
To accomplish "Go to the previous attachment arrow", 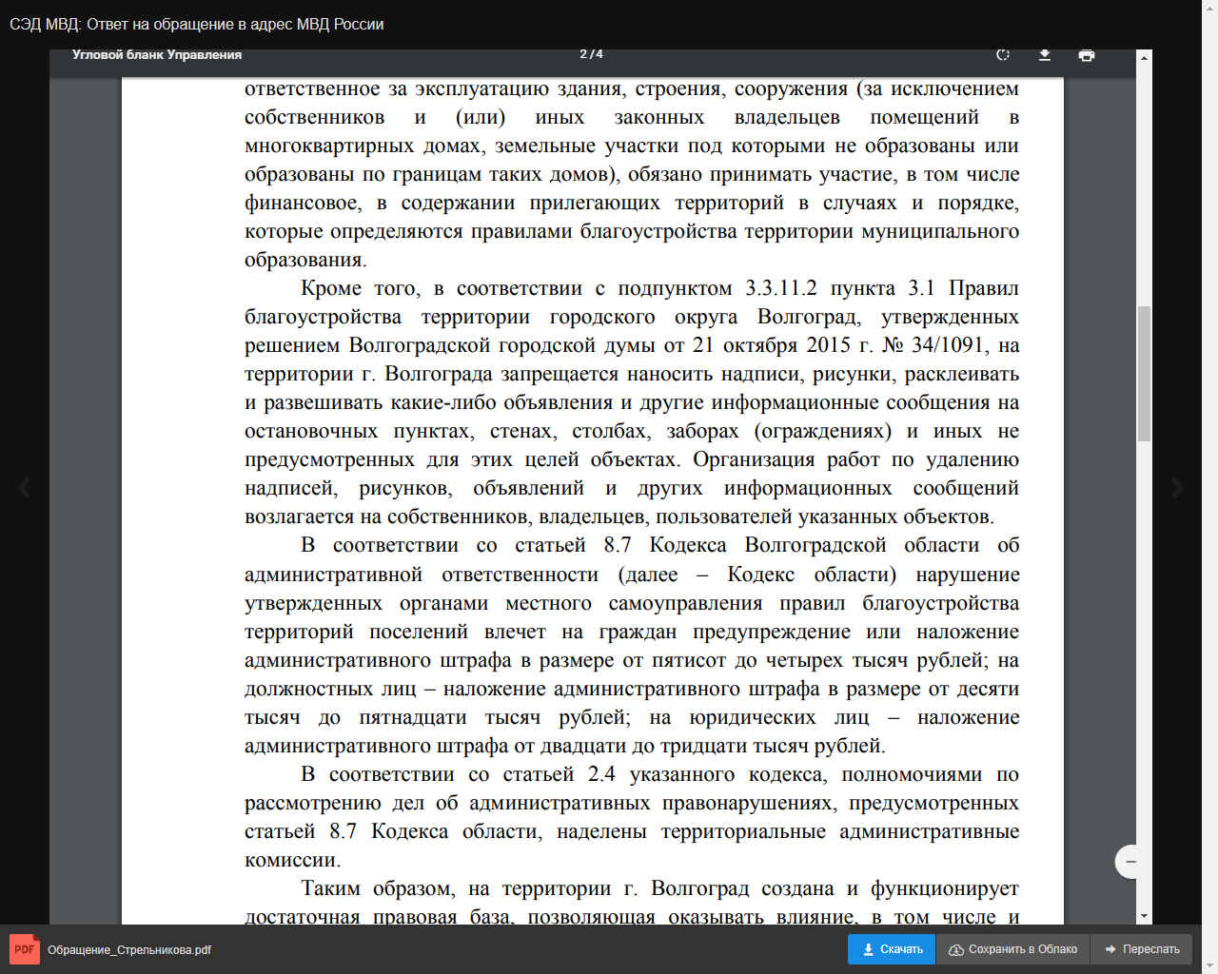I will [25, 488].
